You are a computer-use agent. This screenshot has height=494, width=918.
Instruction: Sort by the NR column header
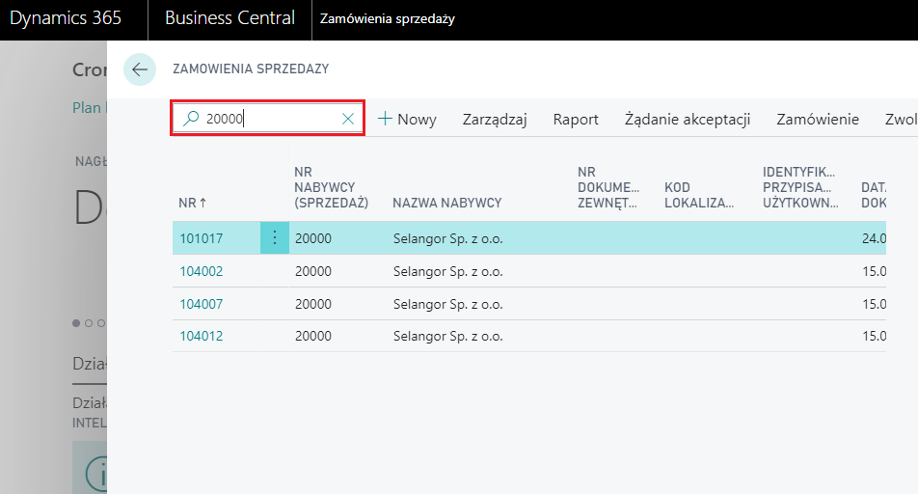[x=193, y=203]
